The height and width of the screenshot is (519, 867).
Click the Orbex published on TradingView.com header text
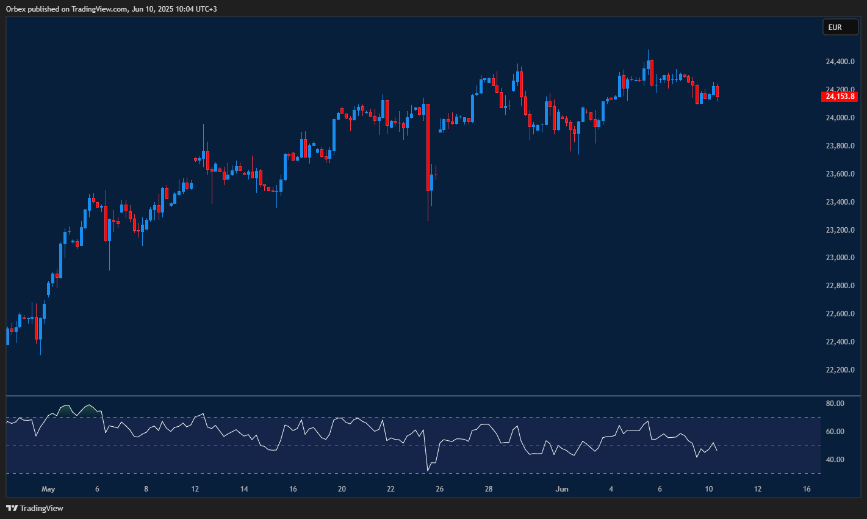[x=111, y=9]
